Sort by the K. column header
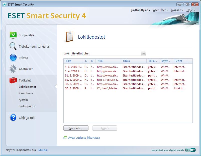 coord(92,61)
